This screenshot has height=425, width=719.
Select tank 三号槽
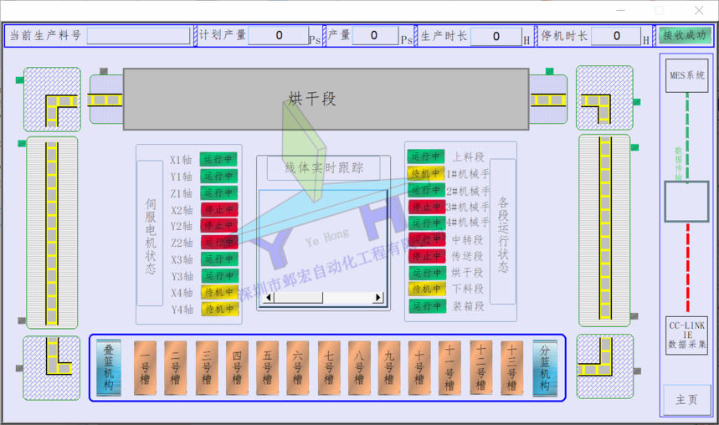coord(207,367)
